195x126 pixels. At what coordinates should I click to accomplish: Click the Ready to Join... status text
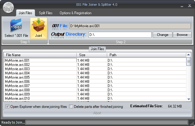[13, 122]
